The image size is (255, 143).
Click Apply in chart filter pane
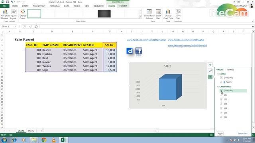tap(220, 133)
